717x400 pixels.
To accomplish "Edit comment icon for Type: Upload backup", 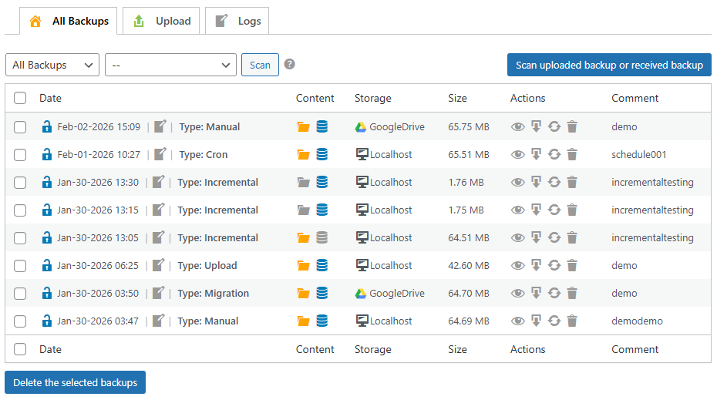I will click(x=158, y=264).
